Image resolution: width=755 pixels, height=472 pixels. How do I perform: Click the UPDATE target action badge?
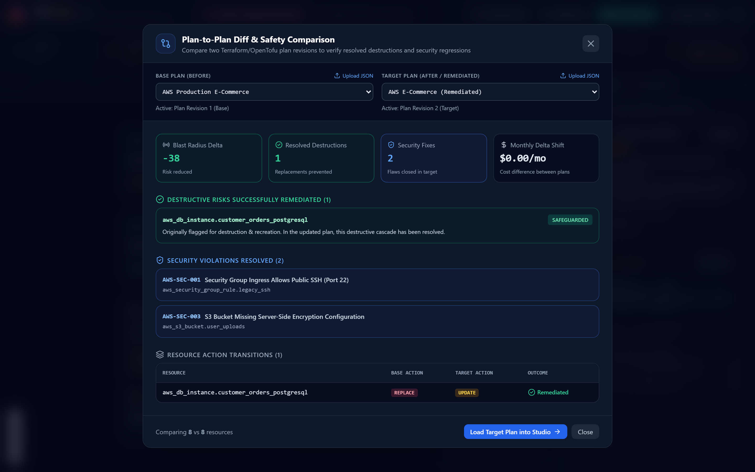pyautogui.click(x=467, y=393)
